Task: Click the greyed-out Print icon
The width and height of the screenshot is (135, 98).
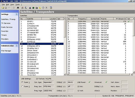Action: tap(14, 8)
